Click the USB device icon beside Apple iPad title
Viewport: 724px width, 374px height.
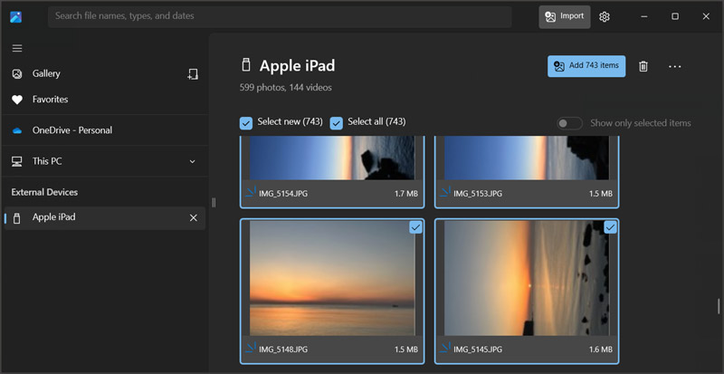click(246, 65)
